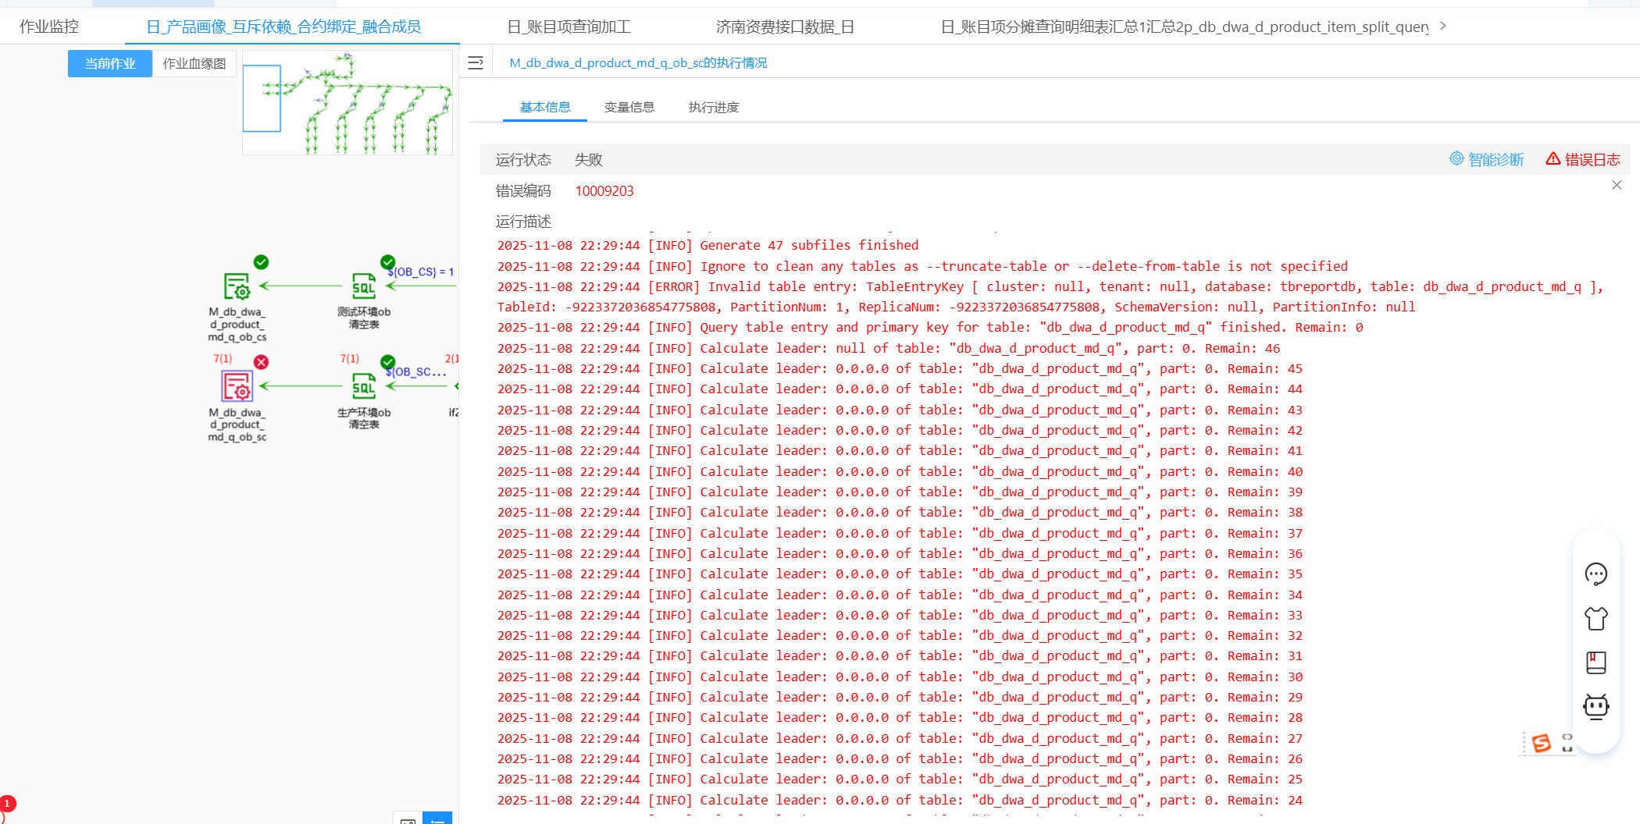Select the 生产环境ob清空表 SQL node
Screen dimensions: 1640x824
tap(364, 386)
